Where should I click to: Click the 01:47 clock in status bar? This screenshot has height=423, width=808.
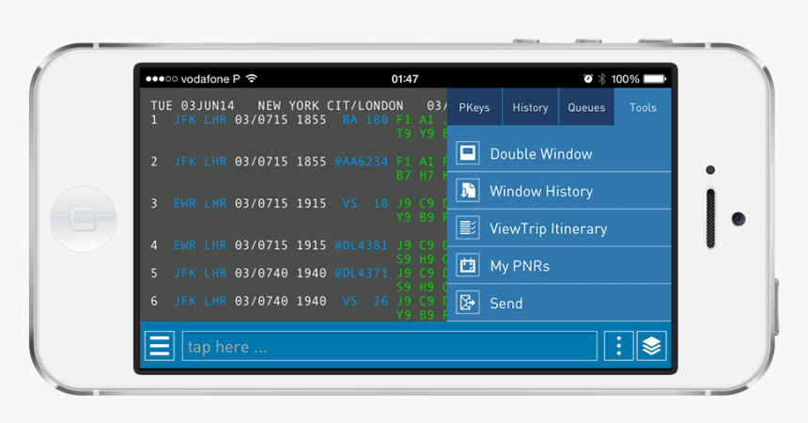[405, 79]
